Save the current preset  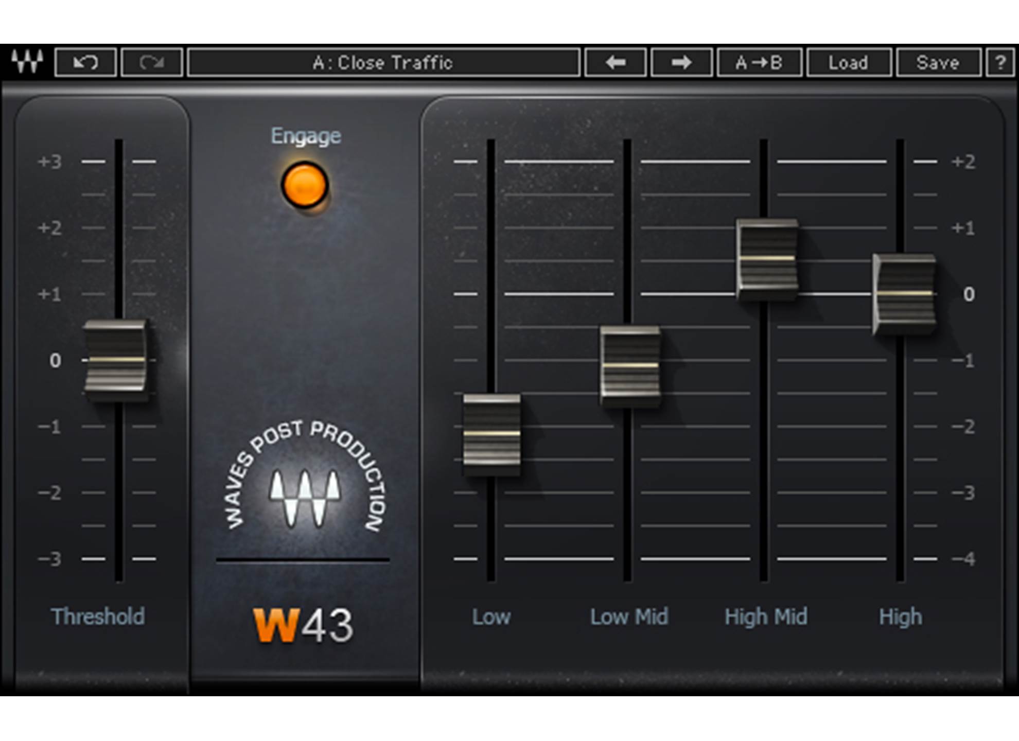[x=938, y=63]
